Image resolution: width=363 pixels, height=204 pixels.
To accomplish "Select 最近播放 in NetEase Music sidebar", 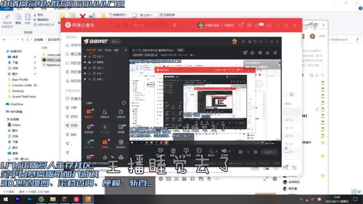I will pyautogui.click(x=73, y=54).
